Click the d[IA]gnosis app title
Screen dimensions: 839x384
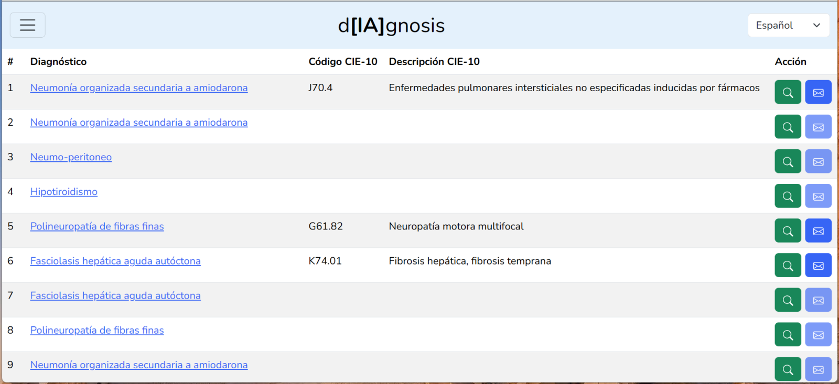tap(391, 25)
